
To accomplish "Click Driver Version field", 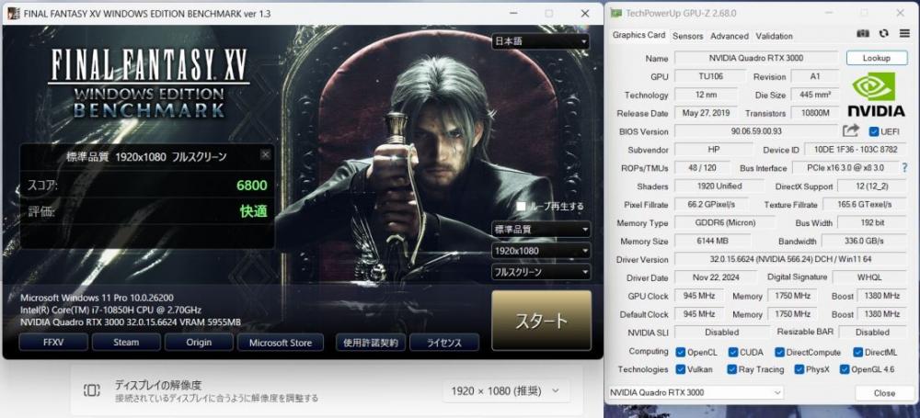I will point(791,259).
